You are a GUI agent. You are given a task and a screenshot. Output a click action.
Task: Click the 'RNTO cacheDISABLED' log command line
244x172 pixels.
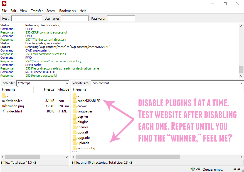click(x=40, y=72)
